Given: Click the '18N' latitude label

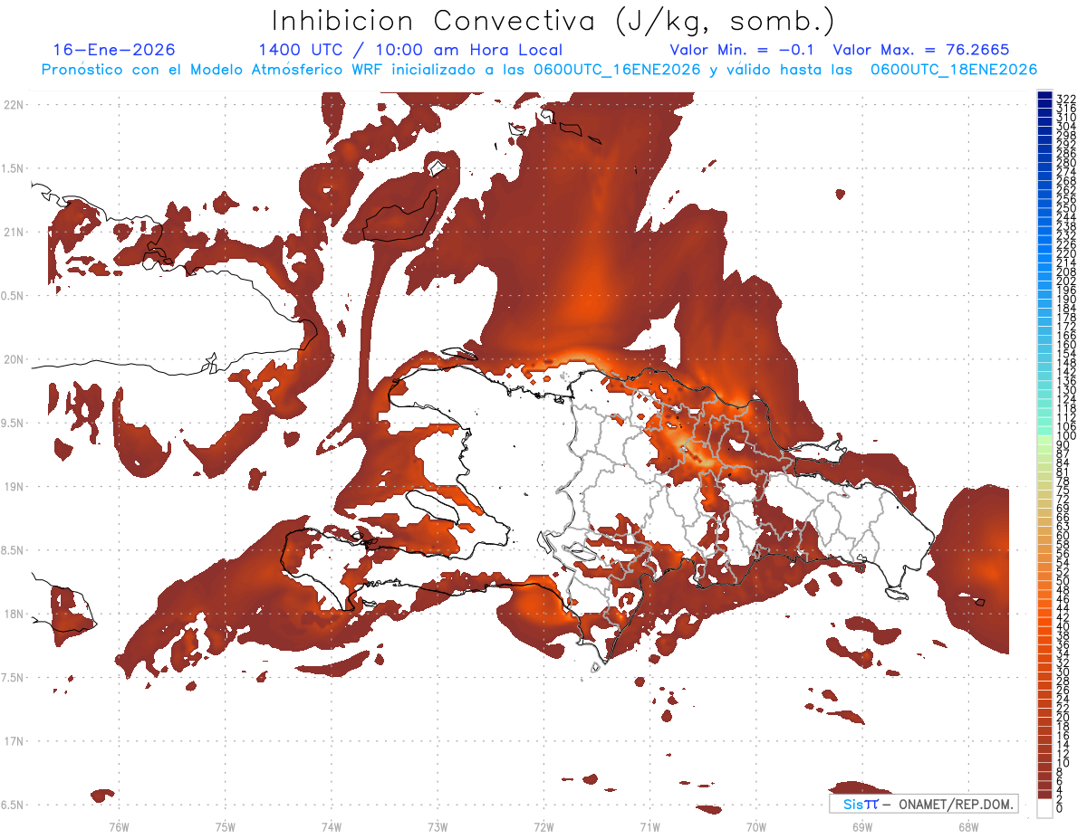Looking at the screenshot, I should [x=14, y=614].
